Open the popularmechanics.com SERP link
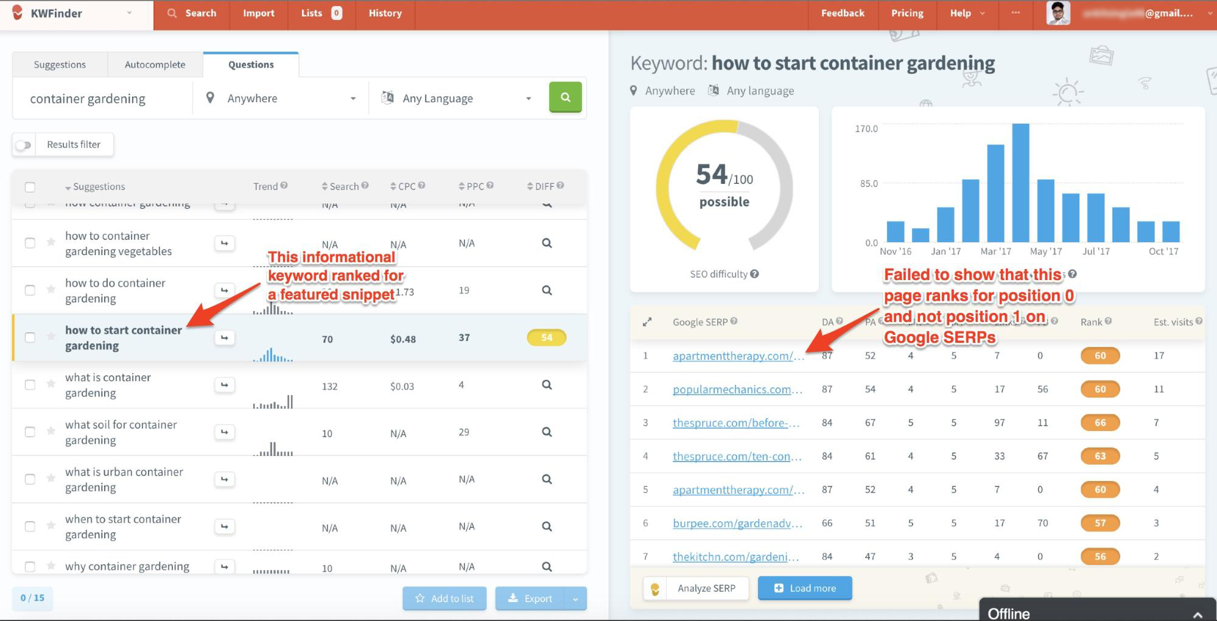This screenshot has width=1217, height=621. pos(737,389)
